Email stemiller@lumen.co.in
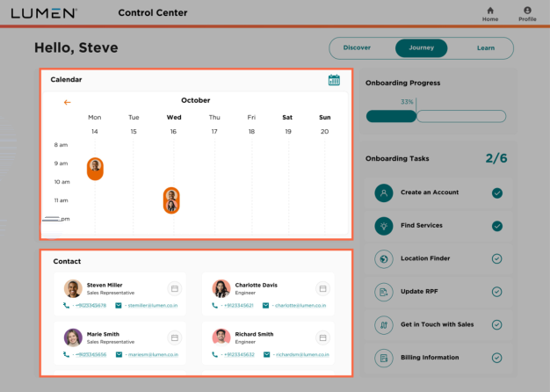This screenshot has height=392, width=550. [x=153, y=306]
